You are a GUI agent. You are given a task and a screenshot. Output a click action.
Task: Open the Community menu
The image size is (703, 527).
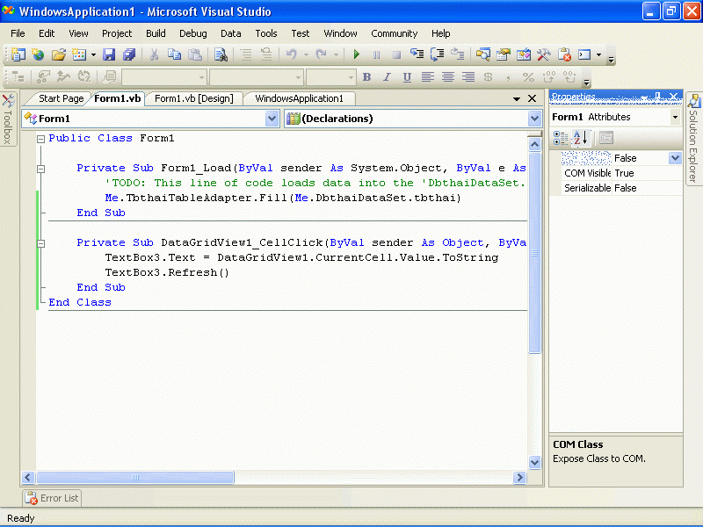pos(394,33)
